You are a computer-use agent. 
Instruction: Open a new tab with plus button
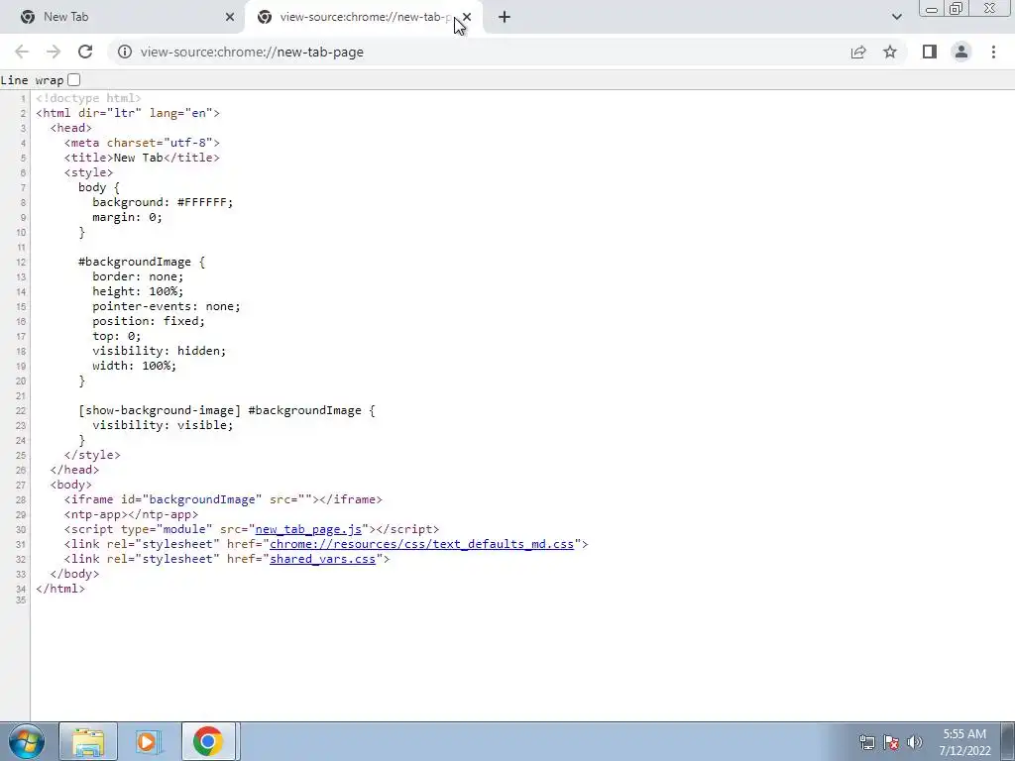tap(505, 17)
